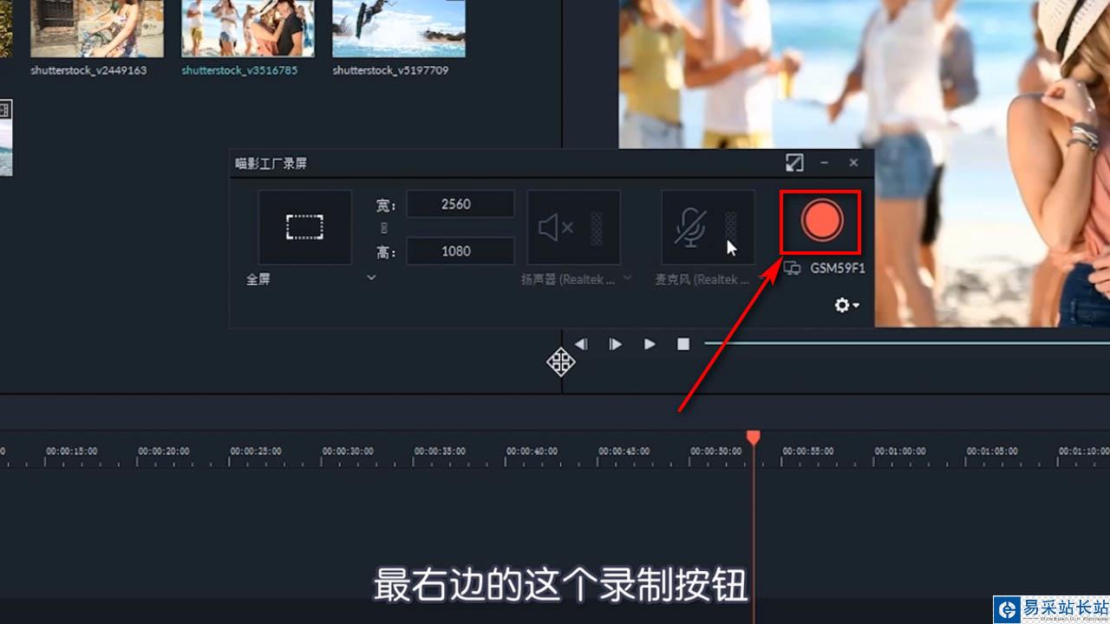Screen dimensions: 1110x624
Task: Click the 00:00:55:00 mark on timeline ruler
Action: (x=808, y=452)
